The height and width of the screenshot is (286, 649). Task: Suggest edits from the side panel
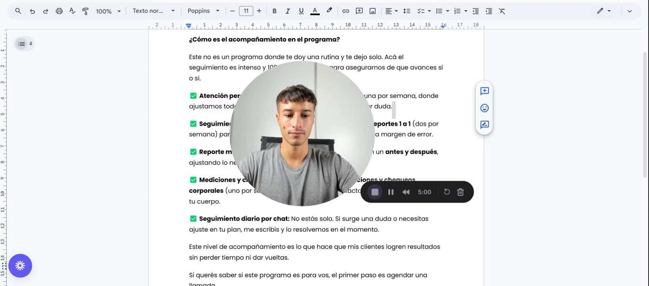tap(484, 125)
